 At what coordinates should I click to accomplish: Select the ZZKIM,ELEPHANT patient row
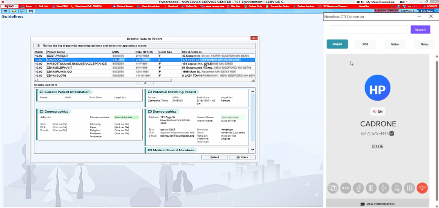click(x=144, y=68)
